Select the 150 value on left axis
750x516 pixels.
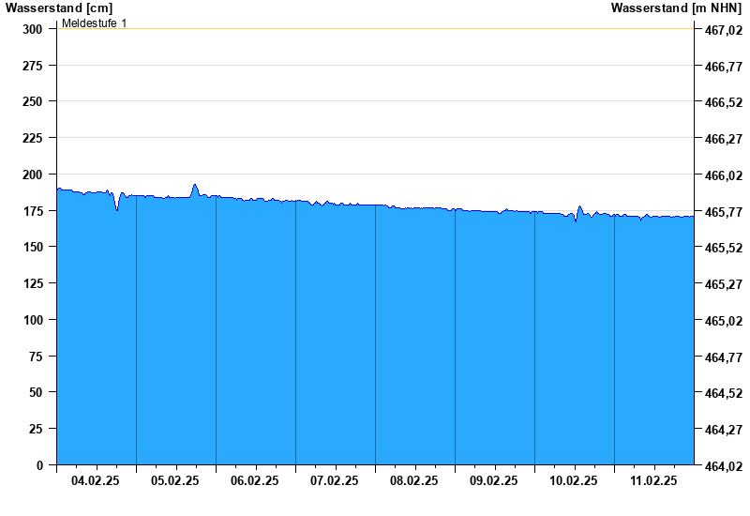pyautogui.click(x=33, y=247)
